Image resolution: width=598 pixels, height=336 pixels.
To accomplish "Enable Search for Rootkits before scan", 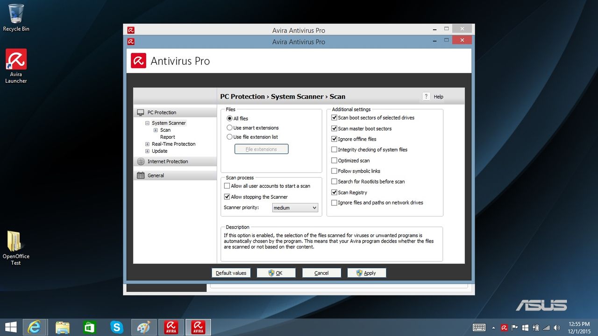I will point(368,182).
